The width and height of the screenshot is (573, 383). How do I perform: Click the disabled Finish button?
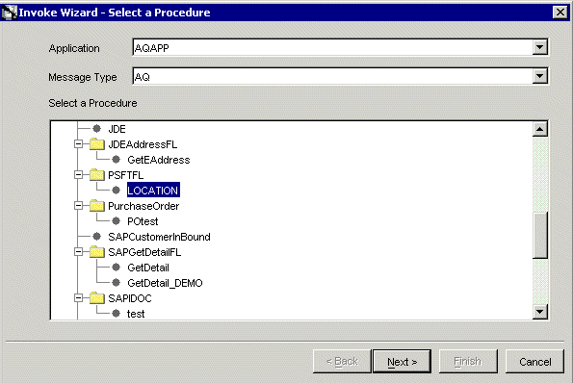(468, 362)
